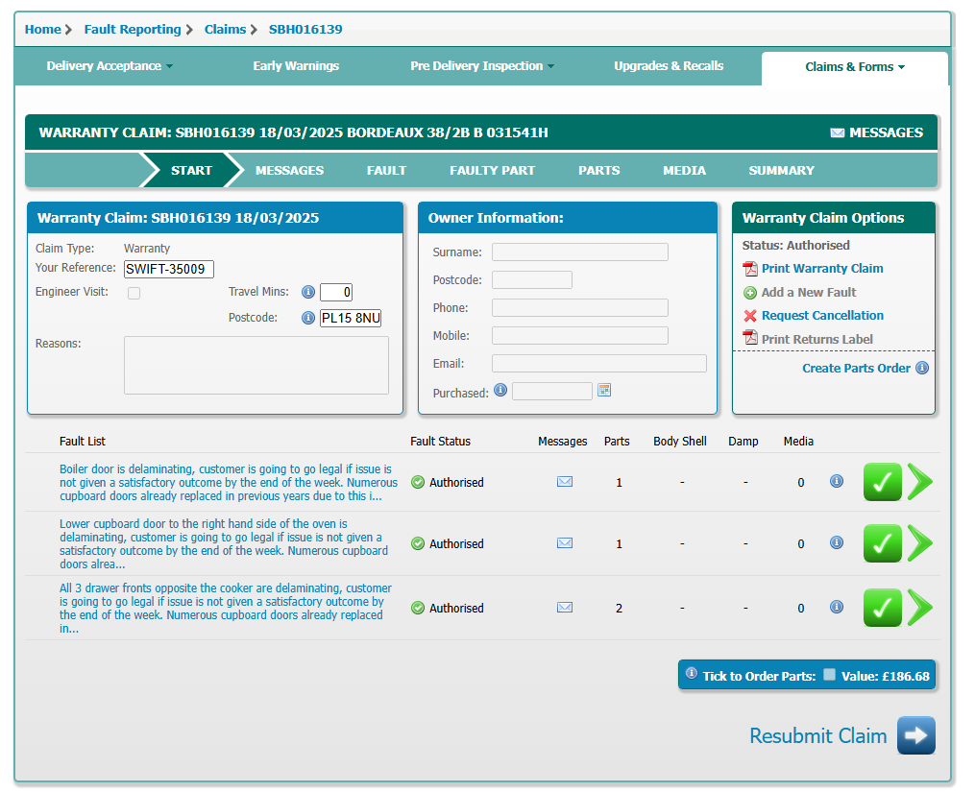Open the calendar picker for the Purchased date
This screenshot has height=792, width=975.
604,390
